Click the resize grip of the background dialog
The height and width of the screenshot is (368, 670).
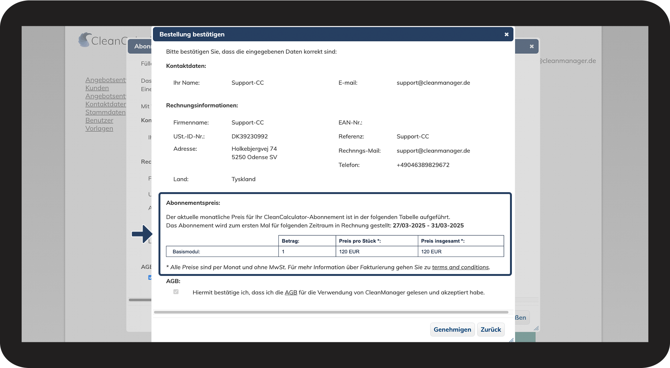(x=536, y=328)
